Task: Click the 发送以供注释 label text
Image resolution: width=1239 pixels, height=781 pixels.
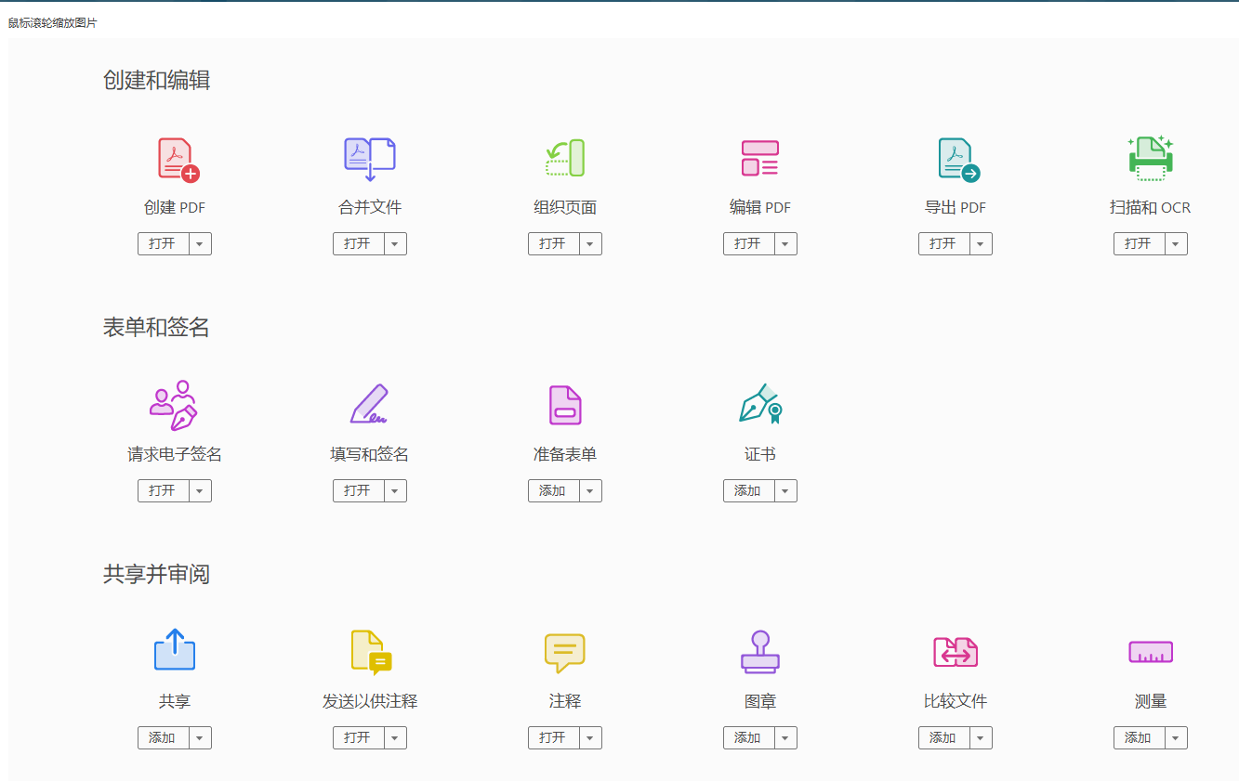Action: point(370,702)
